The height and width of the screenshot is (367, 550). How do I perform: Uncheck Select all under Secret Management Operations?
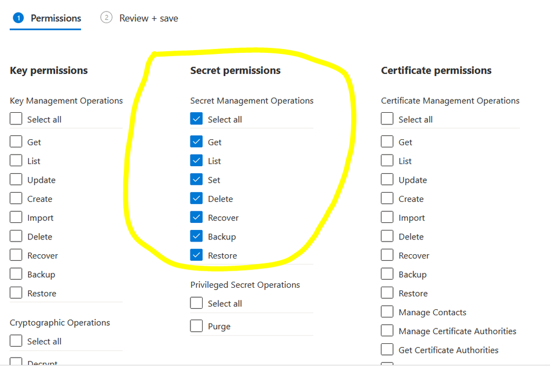pyautogui.click(x=197, y=119)
